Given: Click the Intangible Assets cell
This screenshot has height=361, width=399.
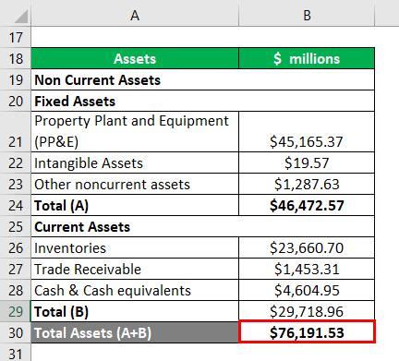Looking at the screenshot, I should click(x=135, y=162).
